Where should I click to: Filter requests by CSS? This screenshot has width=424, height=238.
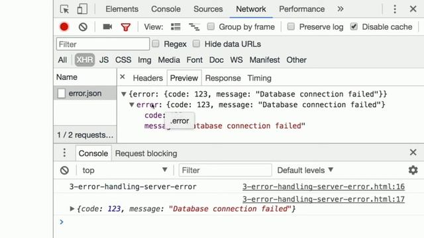[123, 60]
